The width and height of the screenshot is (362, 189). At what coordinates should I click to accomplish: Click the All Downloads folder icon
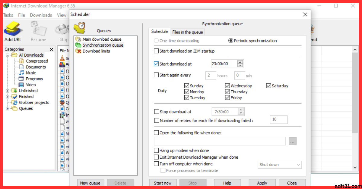(14, 55)
